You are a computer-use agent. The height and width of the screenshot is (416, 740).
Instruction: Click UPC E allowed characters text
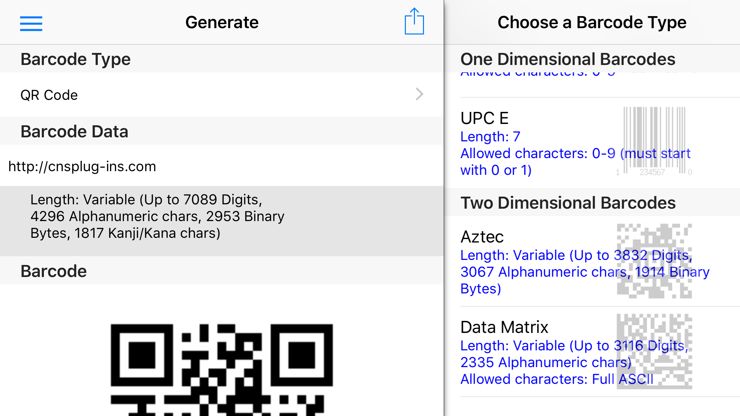tap(575, 162)
